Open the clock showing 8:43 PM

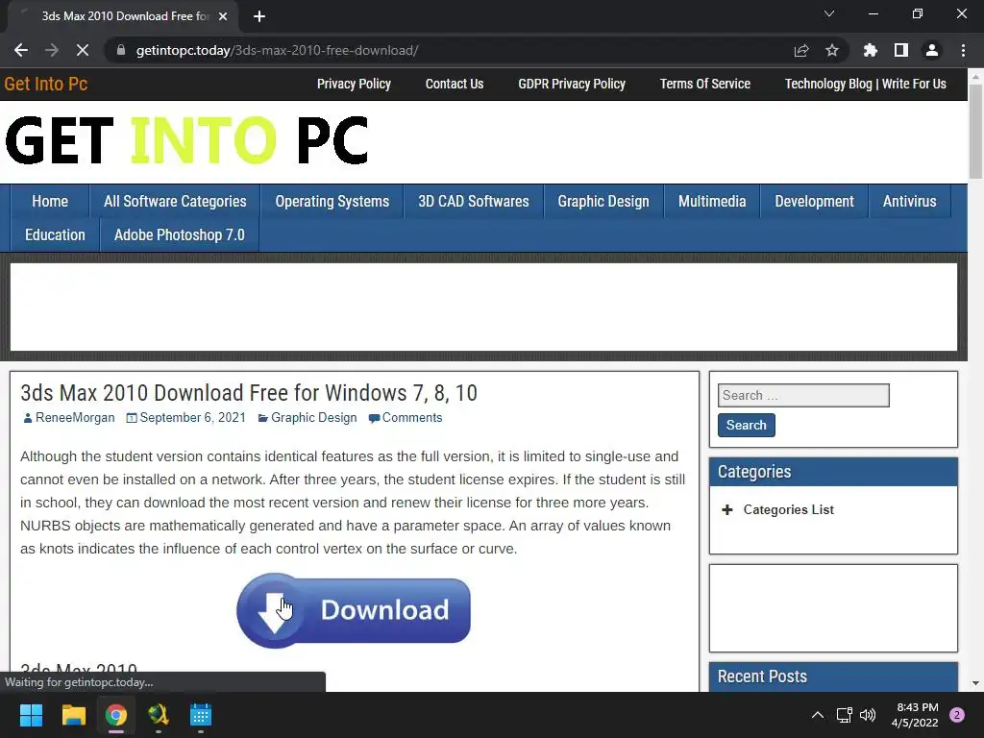915,715
